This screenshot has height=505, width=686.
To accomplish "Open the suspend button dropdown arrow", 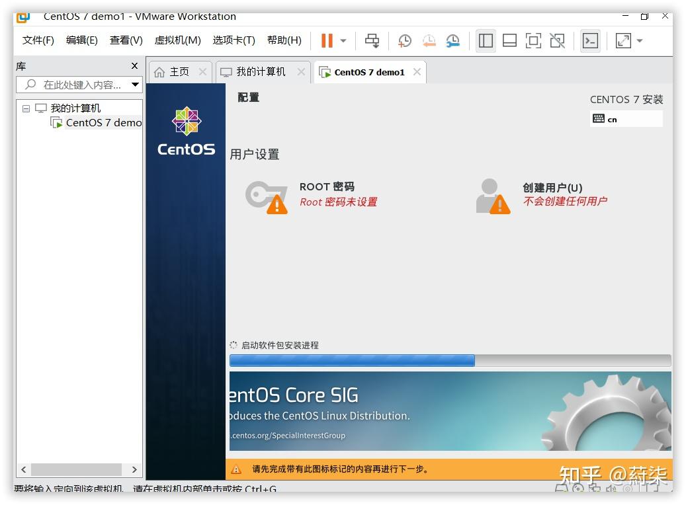I will coord(342,40).
